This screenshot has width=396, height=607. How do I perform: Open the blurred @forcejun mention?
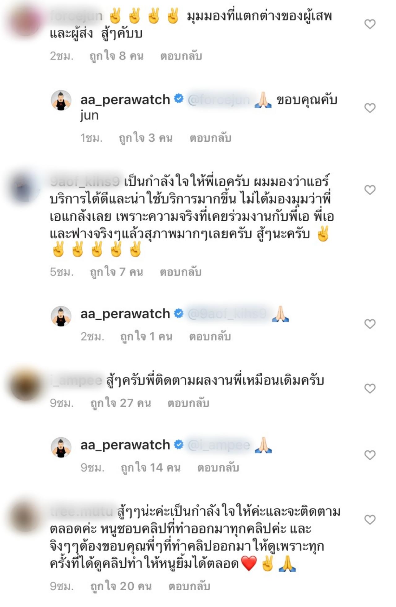tap(219, 100)
